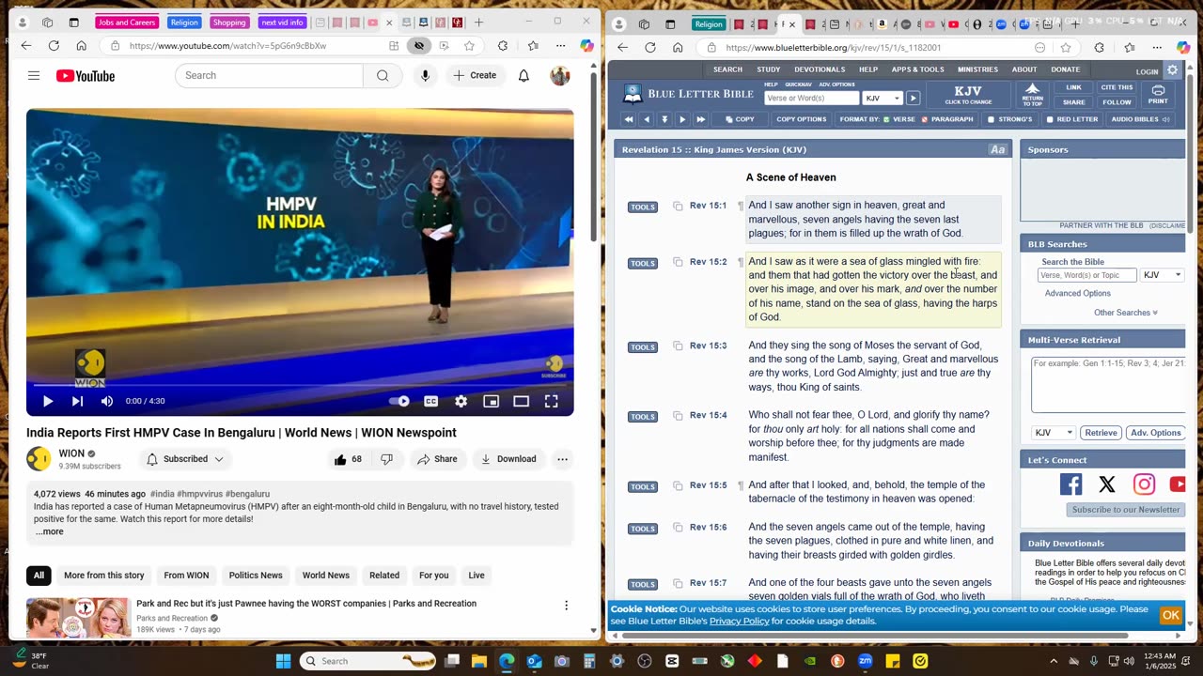Share the WION video
Screen dimensions: 1203x676
[437, 459]
